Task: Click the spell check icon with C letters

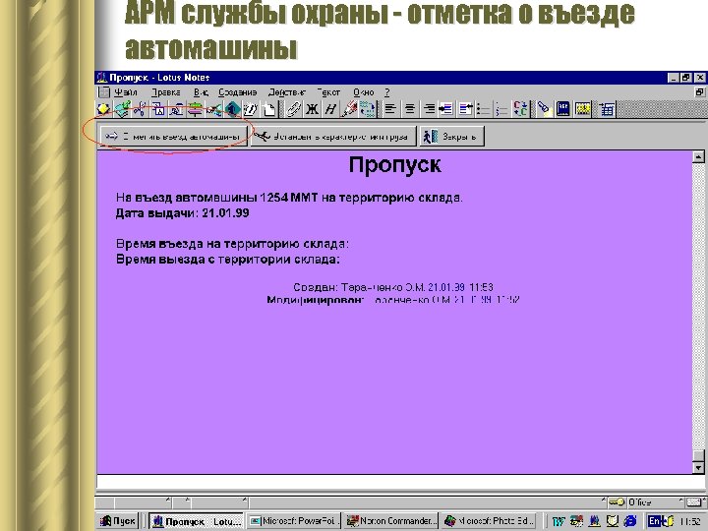Action: pos(520,109)
